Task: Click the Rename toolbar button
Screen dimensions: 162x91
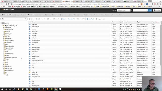Action: click(x=63, y=15)
